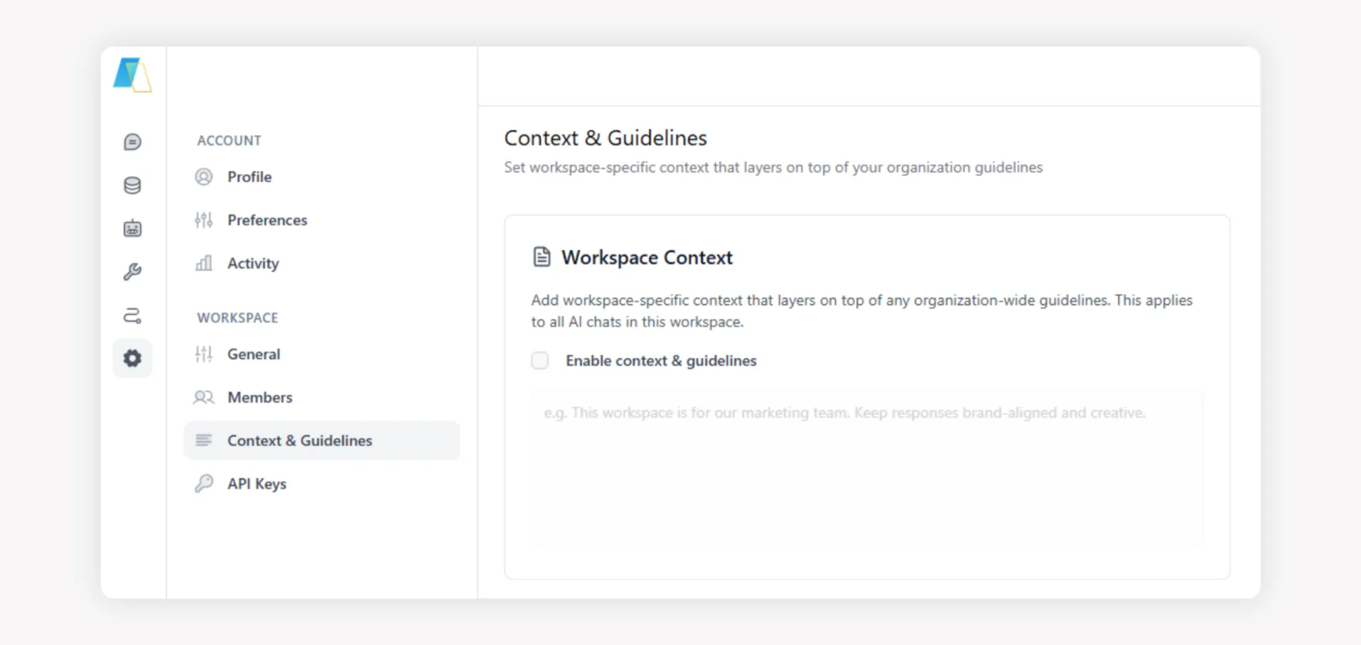Select the wrench tools icon
Viewport: 1361px width, 645px height.
pyautogui.click(x=132, y=271)
